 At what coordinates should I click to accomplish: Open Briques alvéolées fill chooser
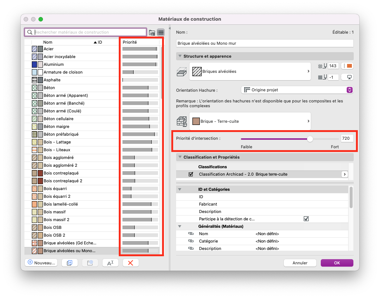click(250, 71)
